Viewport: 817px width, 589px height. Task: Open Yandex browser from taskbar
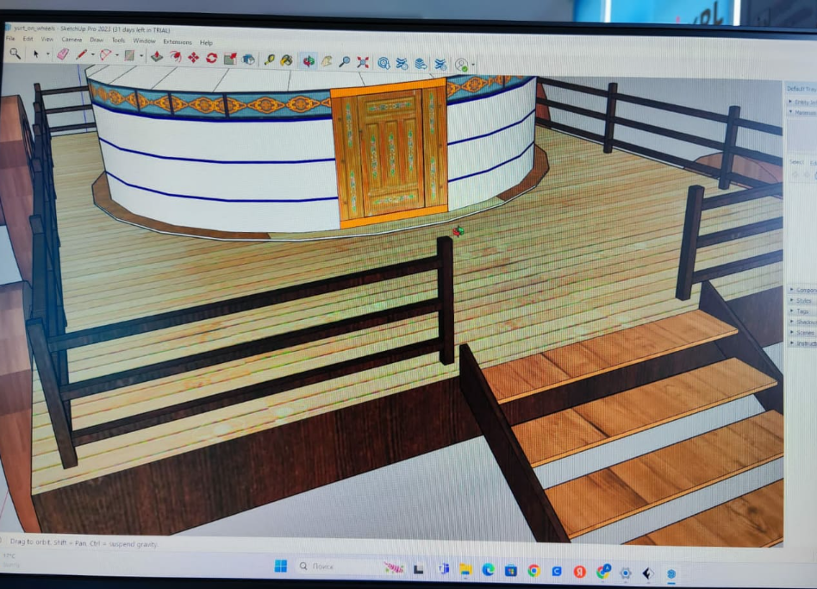click(579, 572)
